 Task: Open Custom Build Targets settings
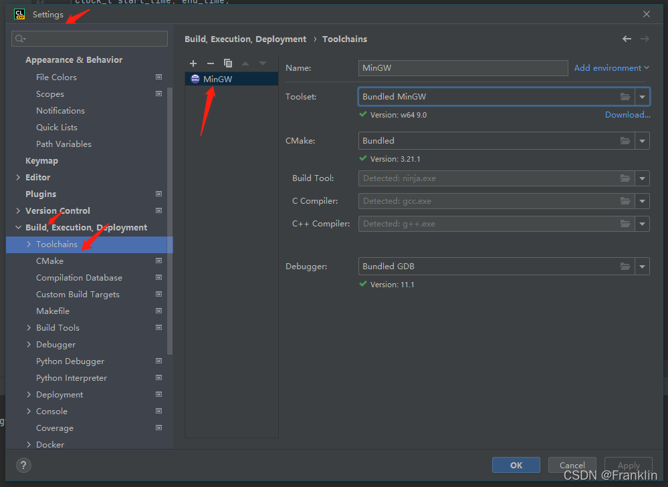[x=78, y=294]
